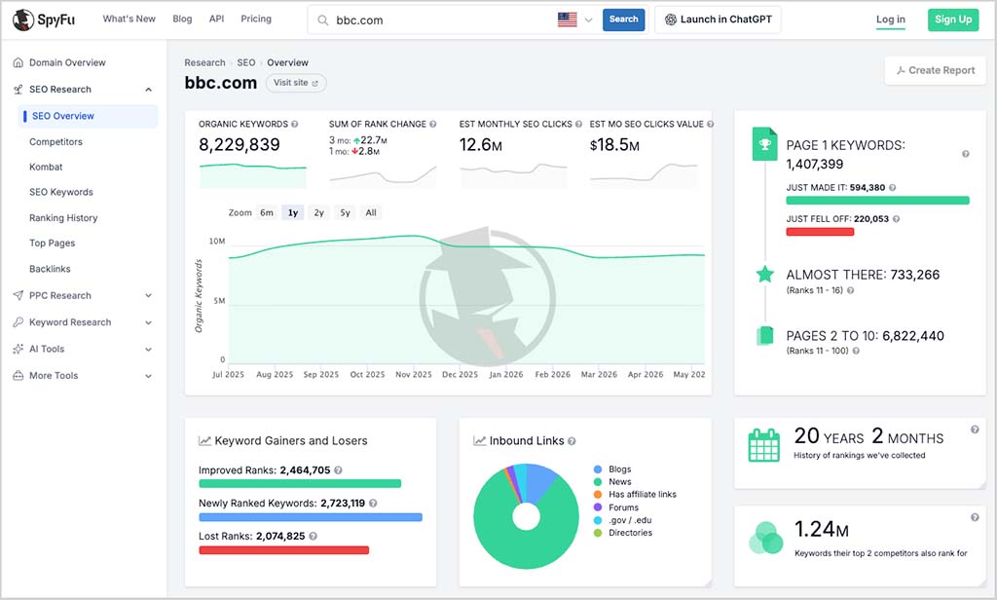The height and width of the screenshot is (600, 997).
Task: Click the News legend color dot
Action: click(598, 481)
